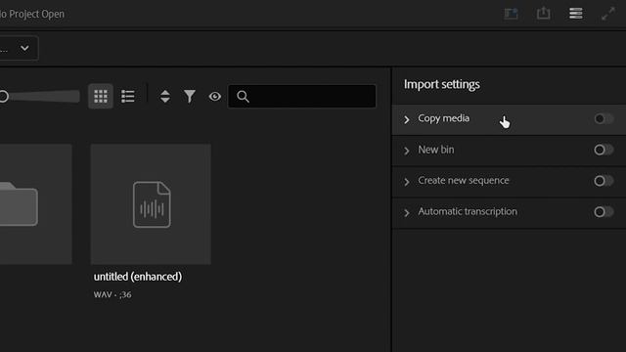Click the Import settings heading
626x352 pixels.
click(442, 85)
